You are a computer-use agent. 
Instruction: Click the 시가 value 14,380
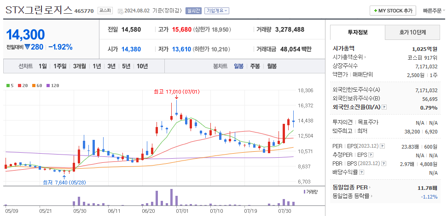pyautogui.click(x=131, y=50)
